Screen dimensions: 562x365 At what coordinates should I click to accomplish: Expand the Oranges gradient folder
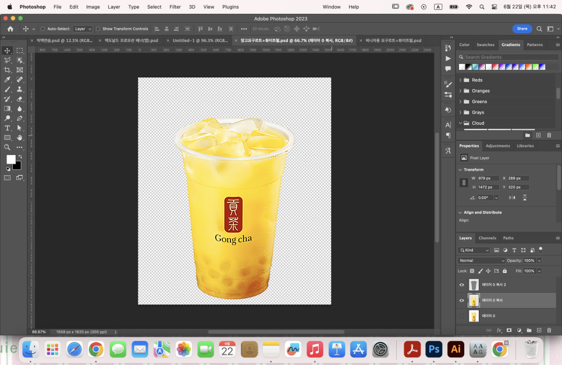461,91
